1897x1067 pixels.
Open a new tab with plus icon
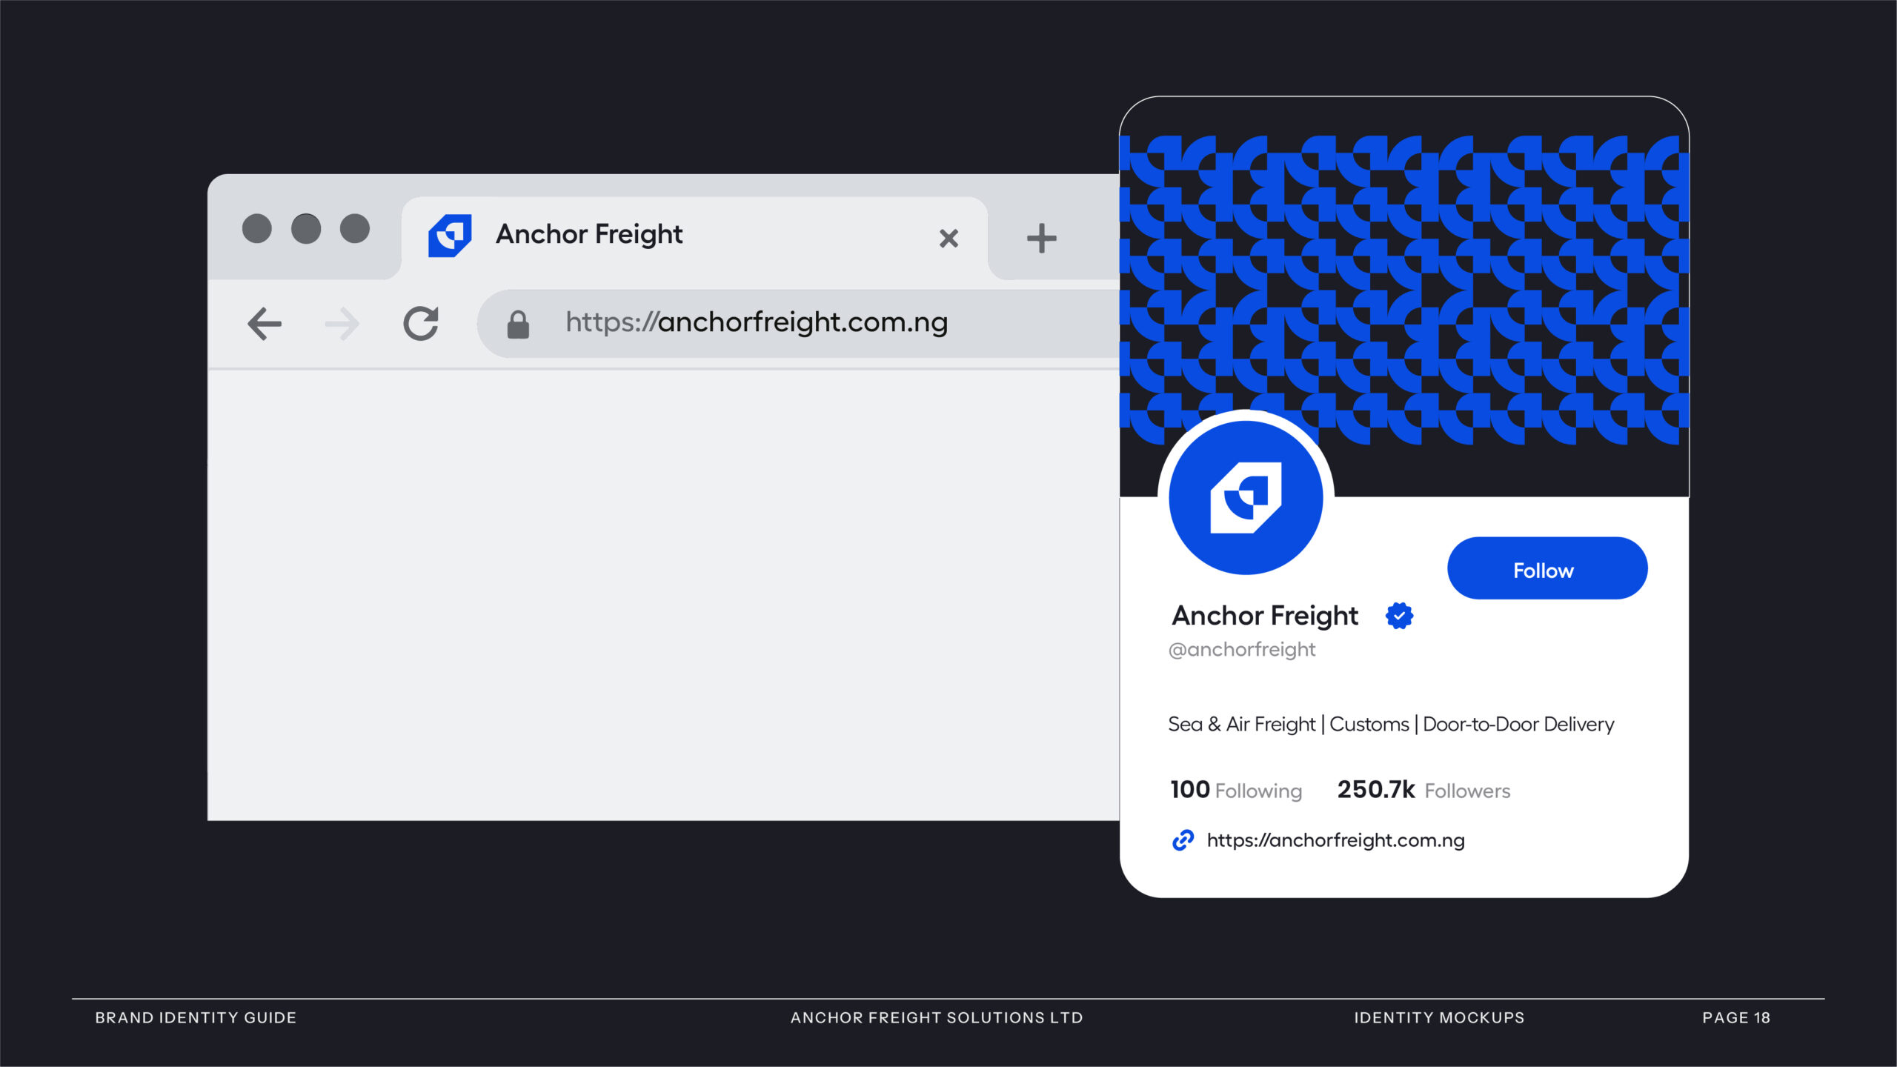coord(1041,238)
